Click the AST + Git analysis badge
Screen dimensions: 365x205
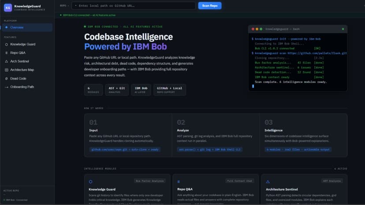[x=117, y=90]
